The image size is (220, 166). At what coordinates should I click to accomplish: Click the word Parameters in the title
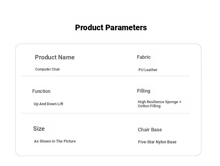pyautogui.click(x=126, y=28)
